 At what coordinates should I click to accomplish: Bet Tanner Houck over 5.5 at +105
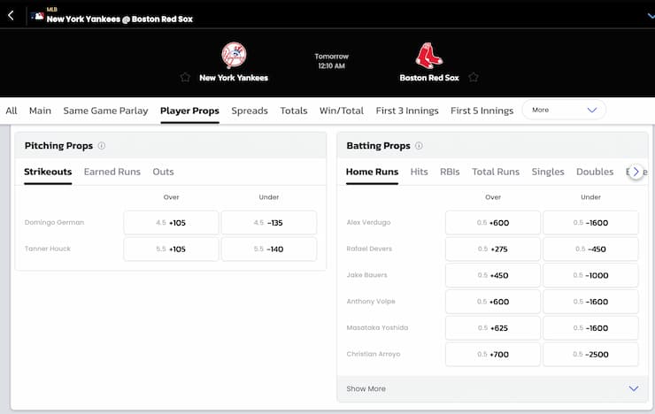coord(171,249)
